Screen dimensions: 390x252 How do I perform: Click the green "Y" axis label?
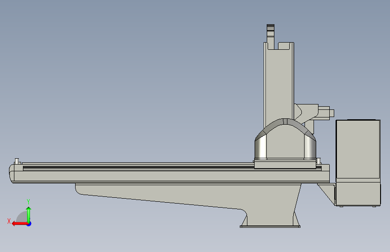[x=28, y=201]
